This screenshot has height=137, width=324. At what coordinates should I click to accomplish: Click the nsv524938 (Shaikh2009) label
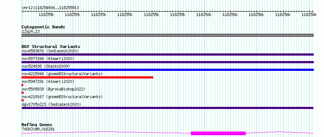[x=46, y=66]
